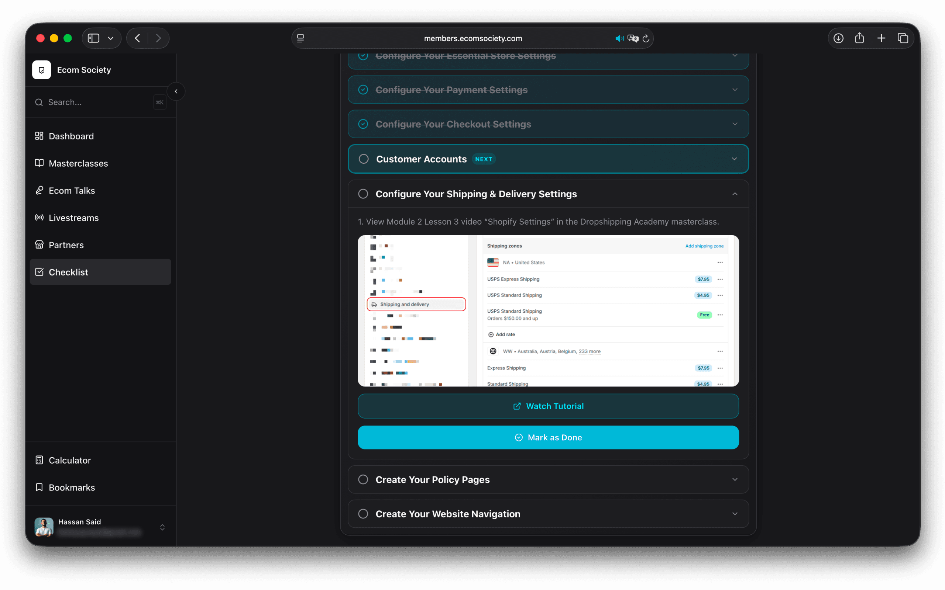
Task: Expand the Customer Accounts section chevron
Action: pyautogui.click(x=735, y=159)
